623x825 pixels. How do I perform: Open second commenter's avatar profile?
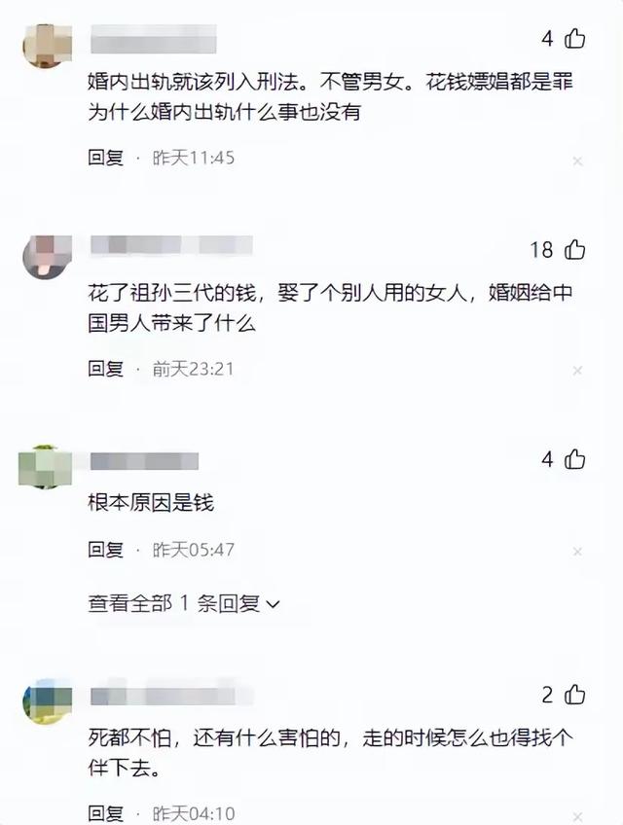47,257
